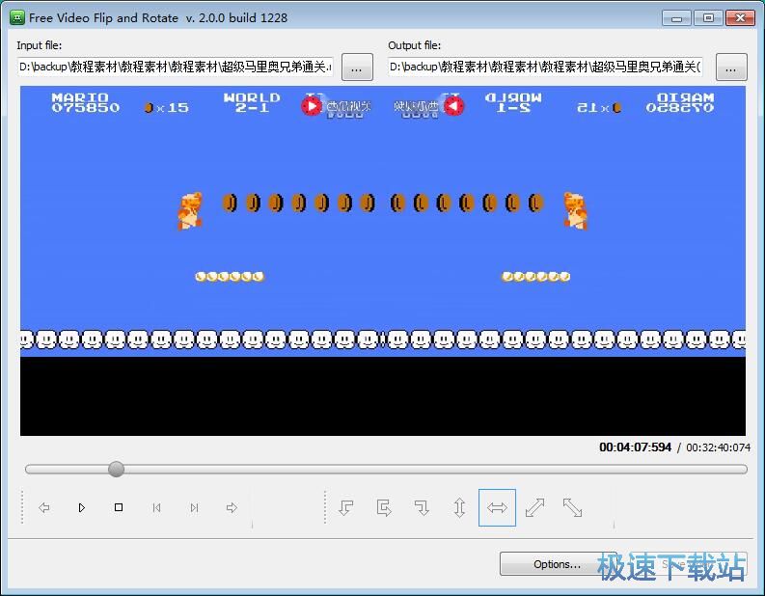
Task: Click the Input file path field
Action: point(176,67)
